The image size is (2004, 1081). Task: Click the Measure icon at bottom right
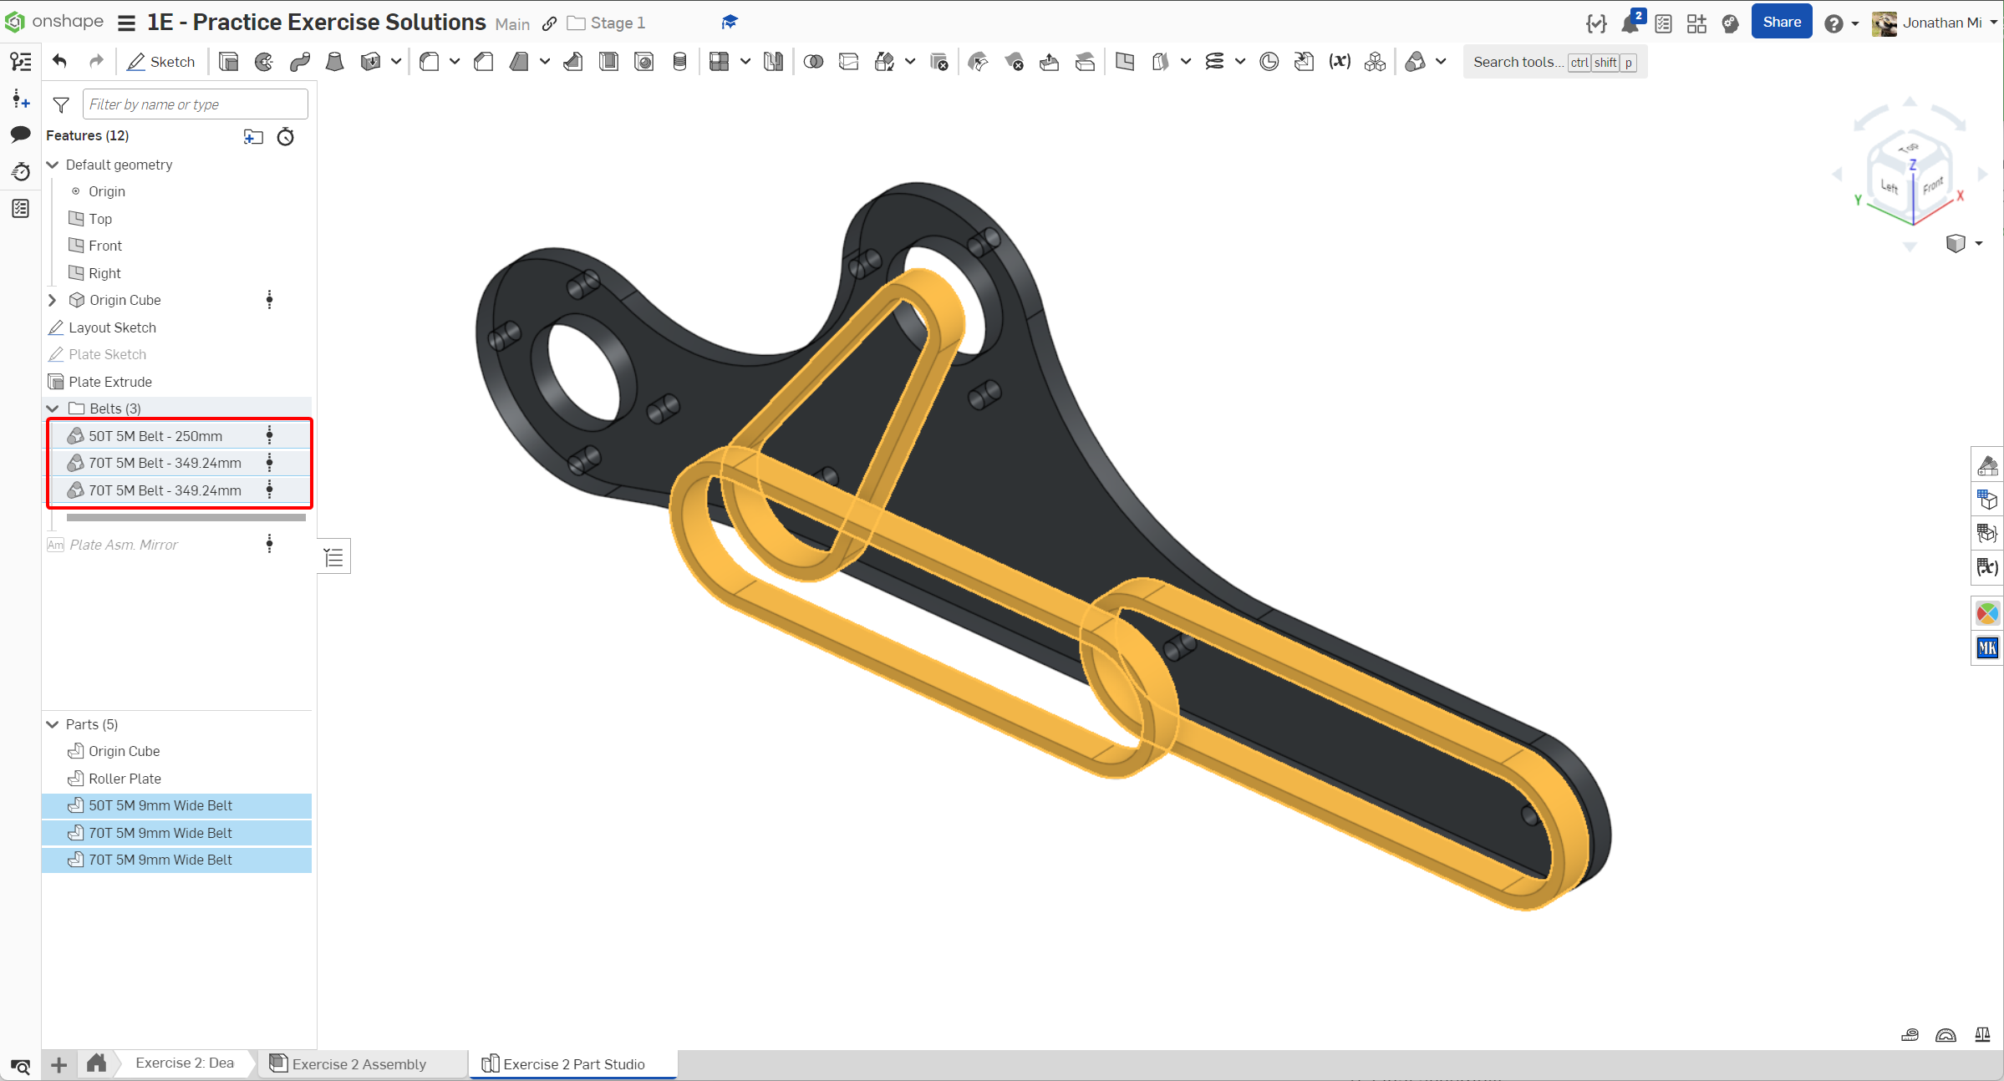point(1910,1035)
